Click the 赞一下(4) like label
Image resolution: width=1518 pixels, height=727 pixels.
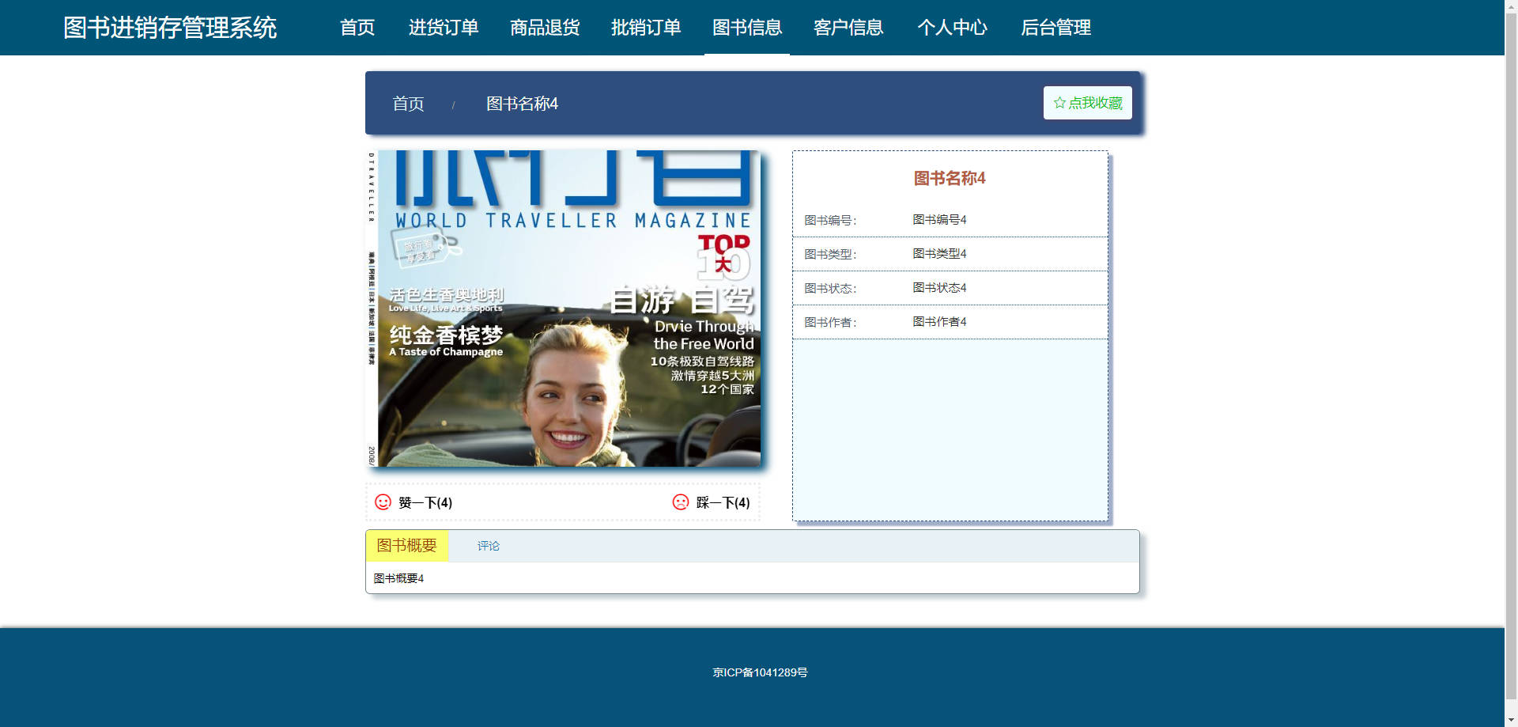(x=425, y=503)
